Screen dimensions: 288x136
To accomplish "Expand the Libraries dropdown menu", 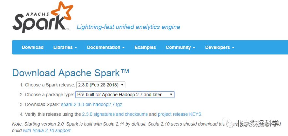I will (x=65, y=47).
